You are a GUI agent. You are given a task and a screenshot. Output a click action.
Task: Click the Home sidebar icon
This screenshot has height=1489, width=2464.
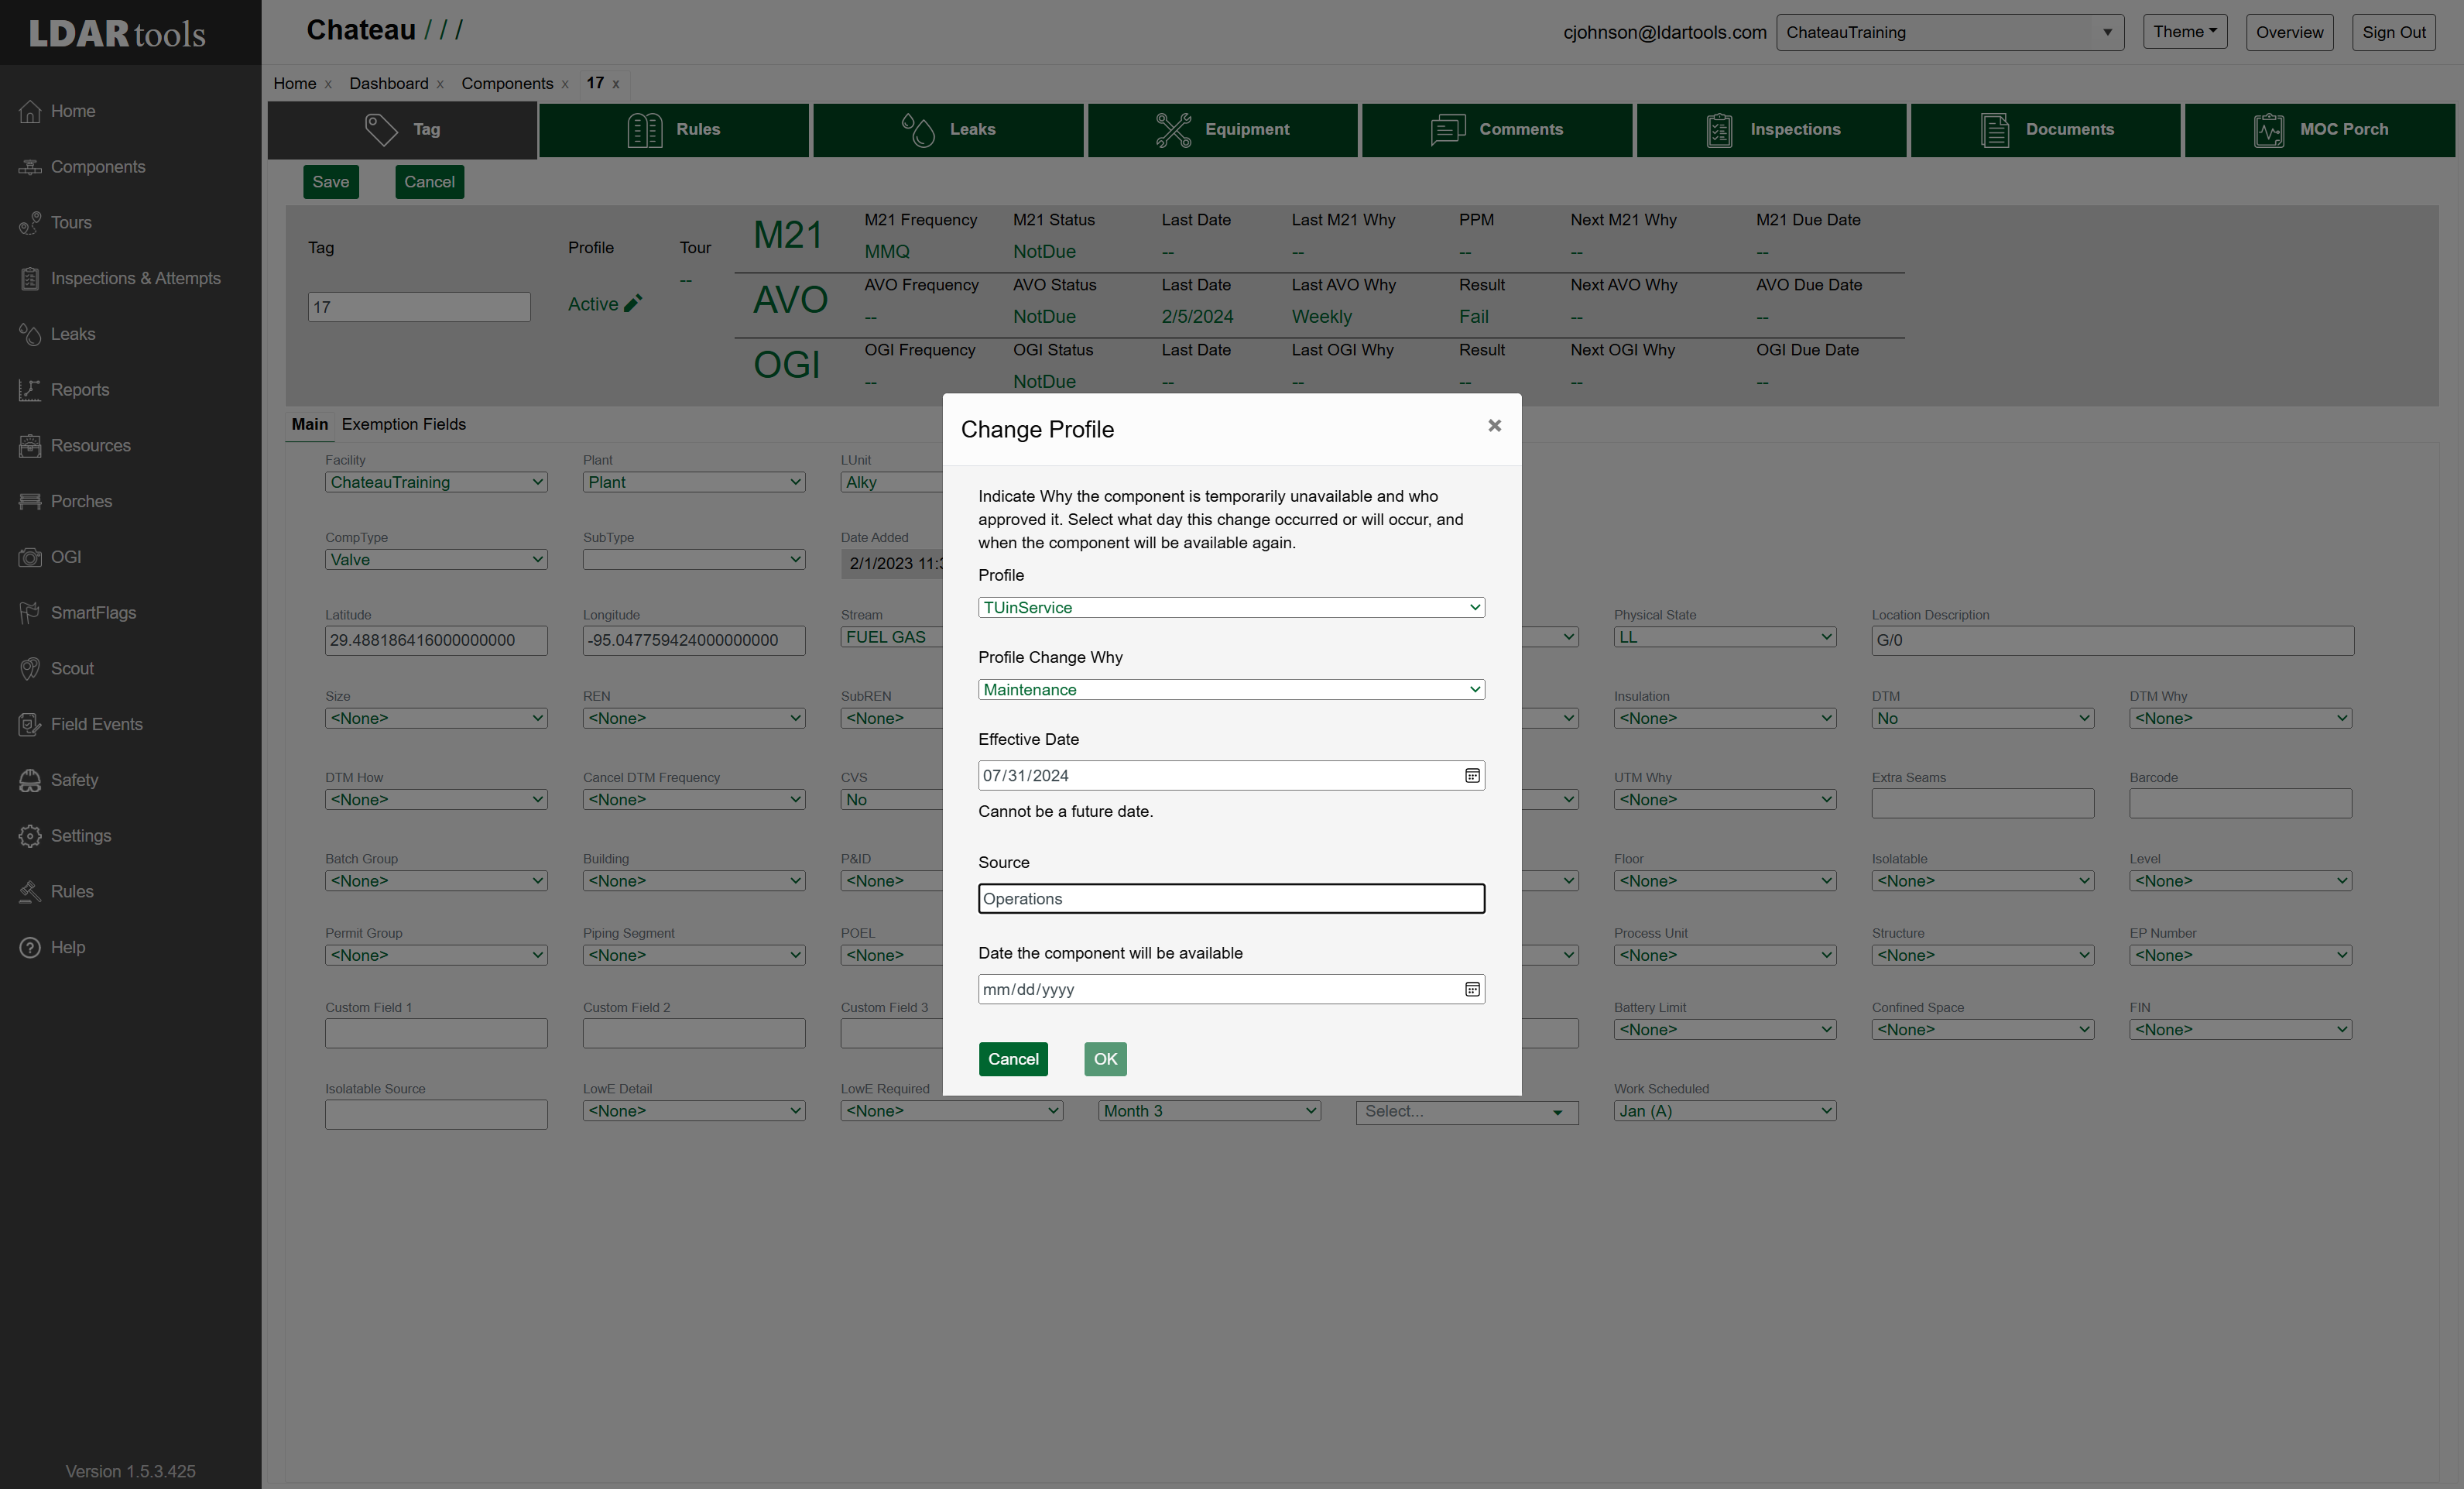point(30,111)
